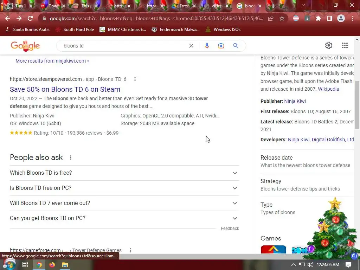
Task: Open the Chrome profile avatar
Action: 341,18
